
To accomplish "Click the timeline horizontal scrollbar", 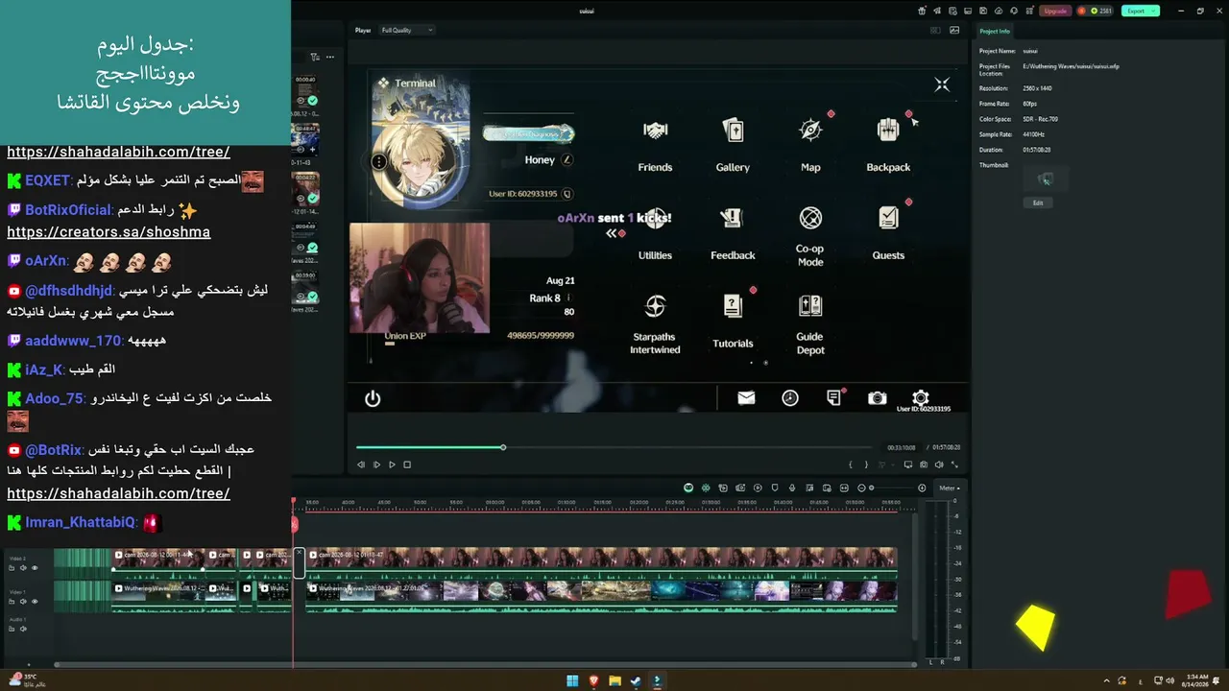I will pyautogui.click(x=485, y=664).
